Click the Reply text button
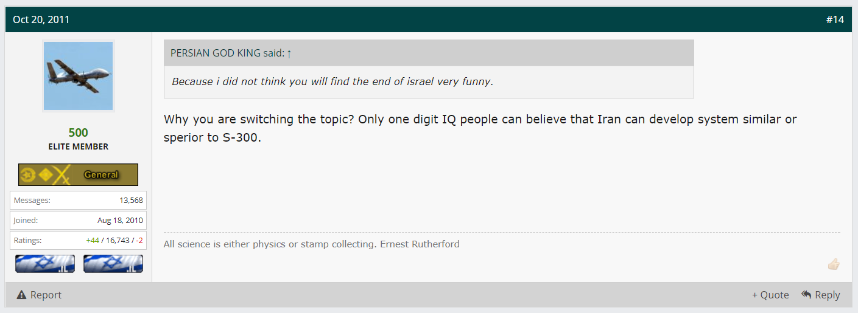 point(828,295)
